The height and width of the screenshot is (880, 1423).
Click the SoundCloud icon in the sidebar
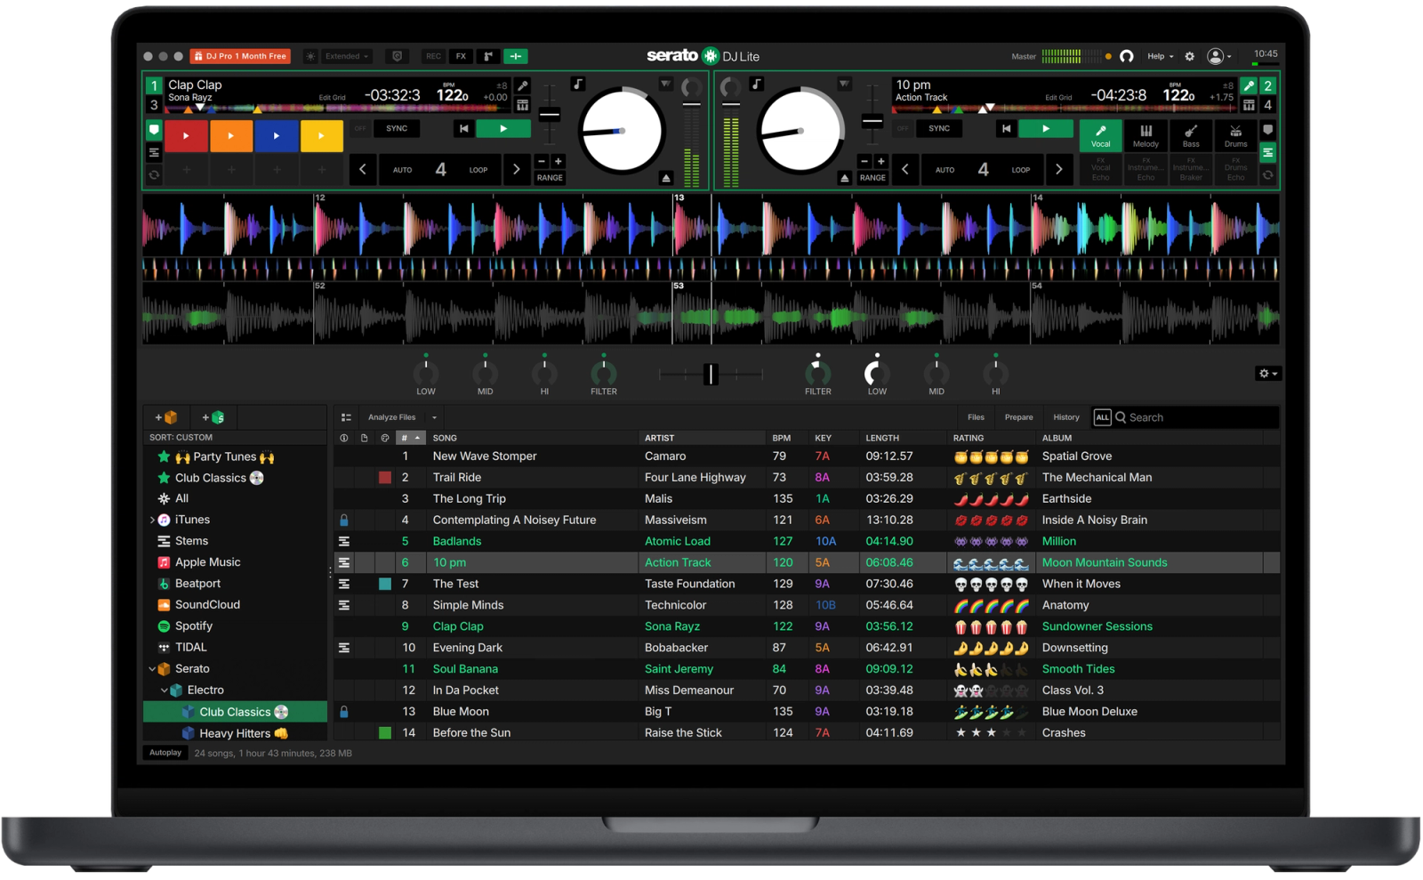pos(164,605)
